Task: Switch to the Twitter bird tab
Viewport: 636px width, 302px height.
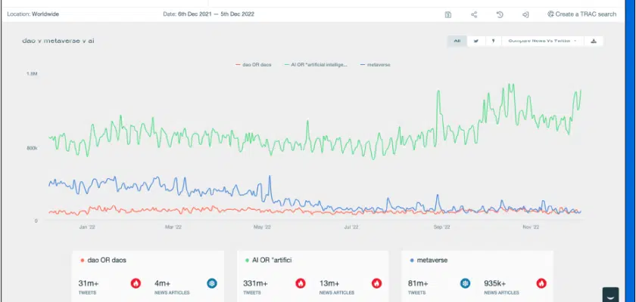Action: [475, 41]
